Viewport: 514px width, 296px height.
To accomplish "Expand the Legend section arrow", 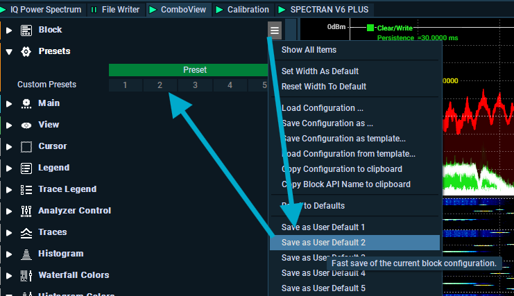I will click(x=9, y=168).
